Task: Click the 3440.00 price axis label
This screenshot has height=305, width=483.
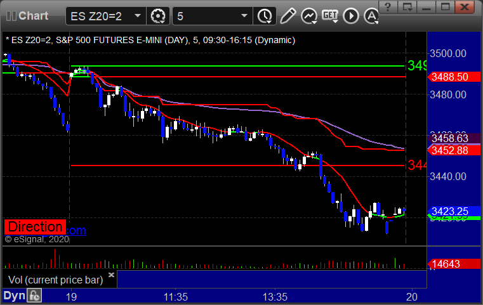Action: (x=448, y=176)
